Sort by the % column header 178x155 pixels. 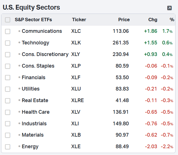click(x=172, y=20)
